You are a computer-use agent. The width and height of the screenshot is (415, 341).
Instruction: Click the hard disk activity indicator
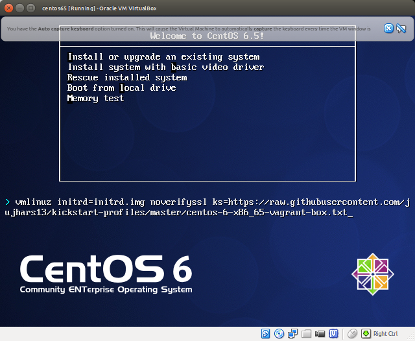[x=265, y=334]
